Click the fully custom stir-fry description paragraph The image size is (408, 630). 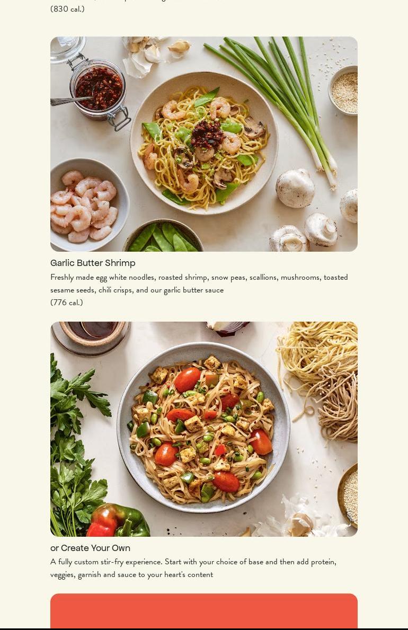click(x=193, y=567)
